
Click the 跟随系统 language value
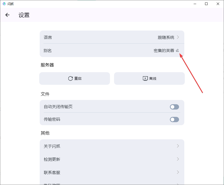click(x=166, y=37)
